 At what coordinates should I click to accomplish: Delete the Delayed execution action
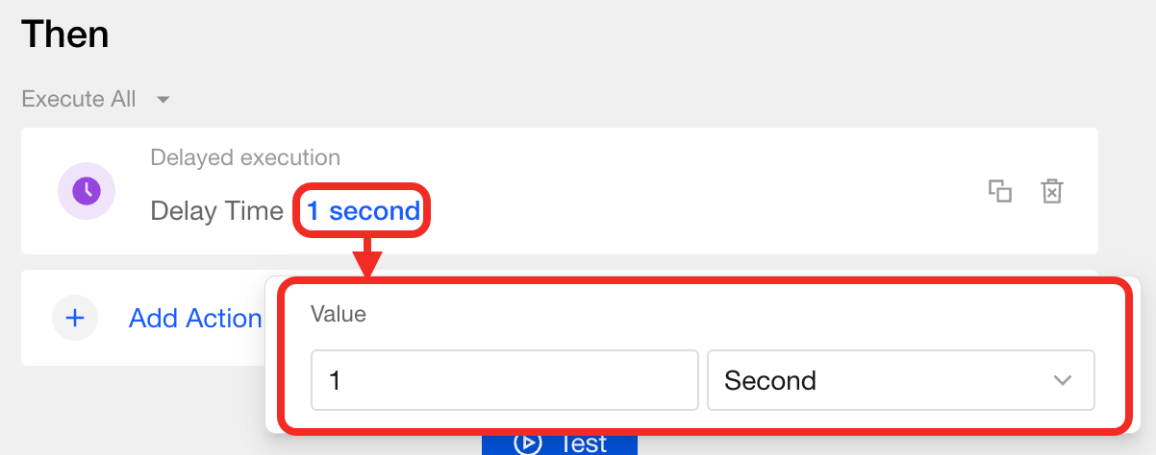coord(1052,191)
